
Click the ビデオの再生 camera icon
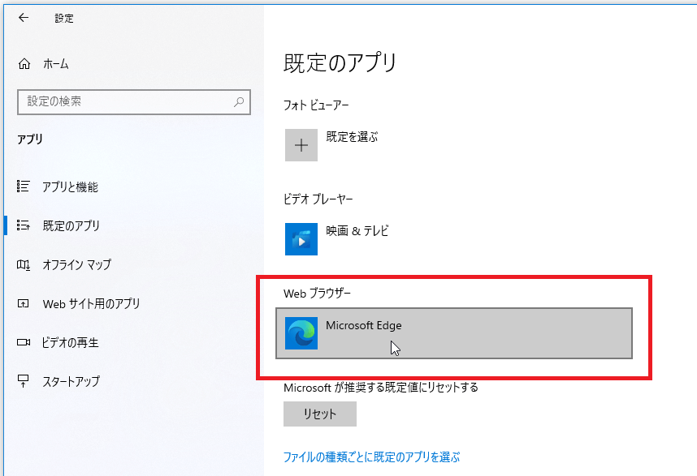(x=24, y=342)
